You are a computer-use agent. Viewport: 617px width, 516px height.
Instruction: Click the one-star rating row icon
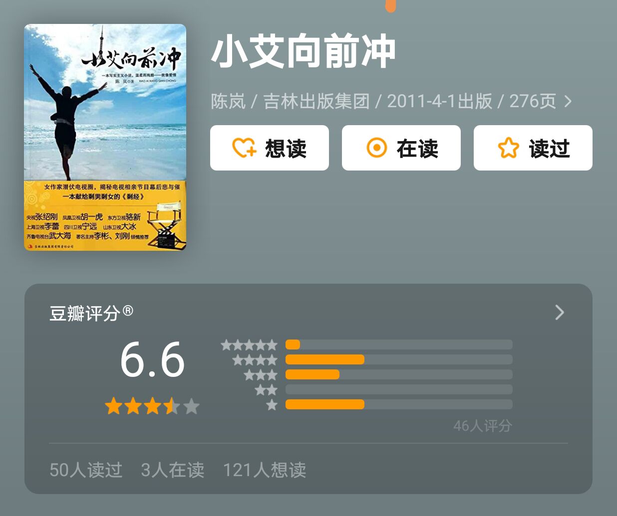272,404
